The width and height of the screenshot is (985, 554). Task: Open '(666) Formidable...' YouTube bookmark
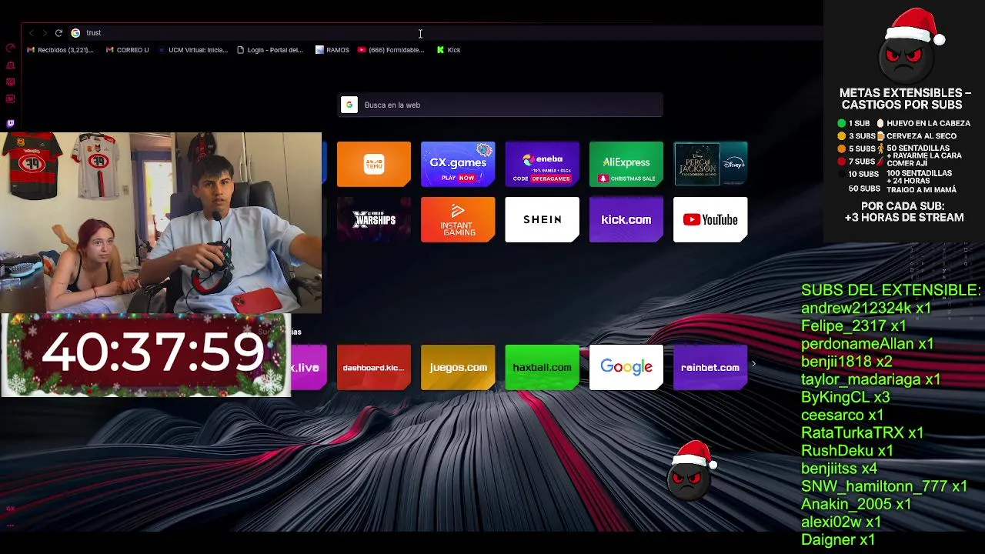click(x=391, y=50)
